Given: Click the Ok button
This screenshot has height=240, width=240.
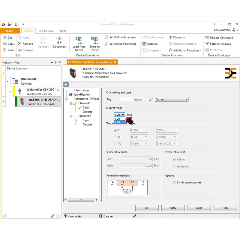Looking at the screenshot, I should click(147, 208).
